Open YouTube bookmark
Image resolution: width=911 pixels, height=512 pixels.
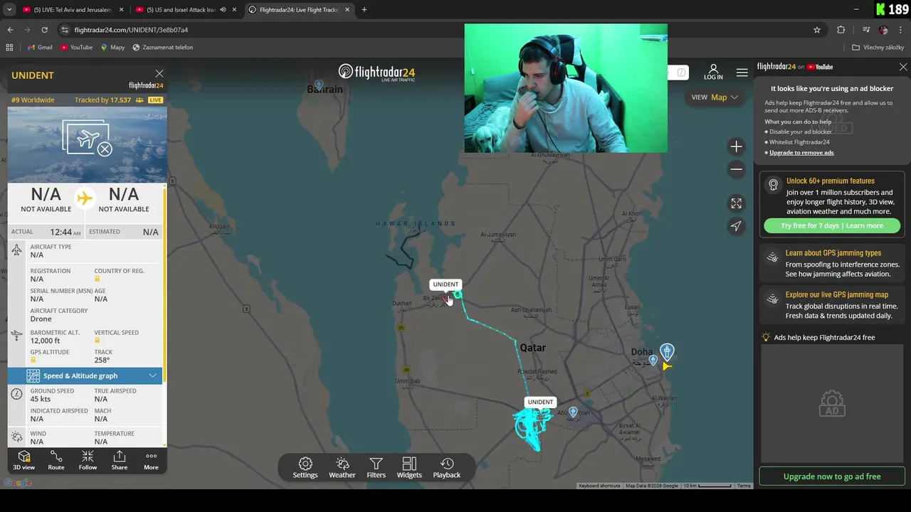tap(76, 47)
